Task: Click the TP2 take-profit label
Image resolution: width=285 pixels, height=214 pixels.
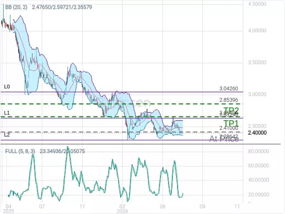Action: point(231,111)
